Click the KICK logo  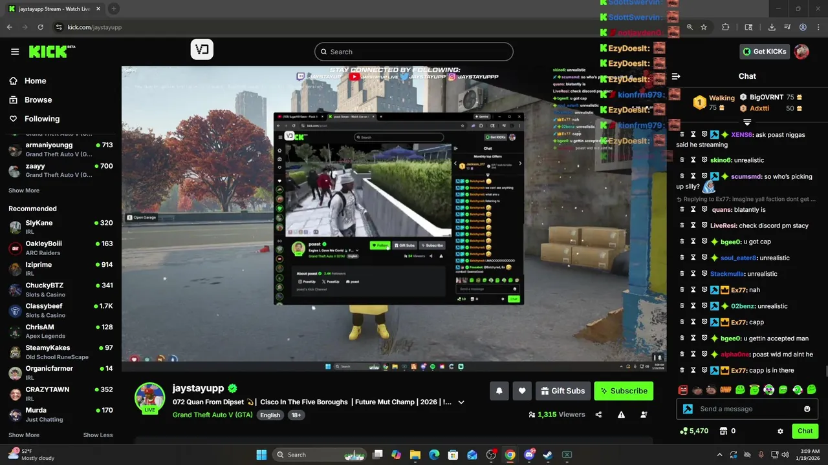click(x=52, y=52)
